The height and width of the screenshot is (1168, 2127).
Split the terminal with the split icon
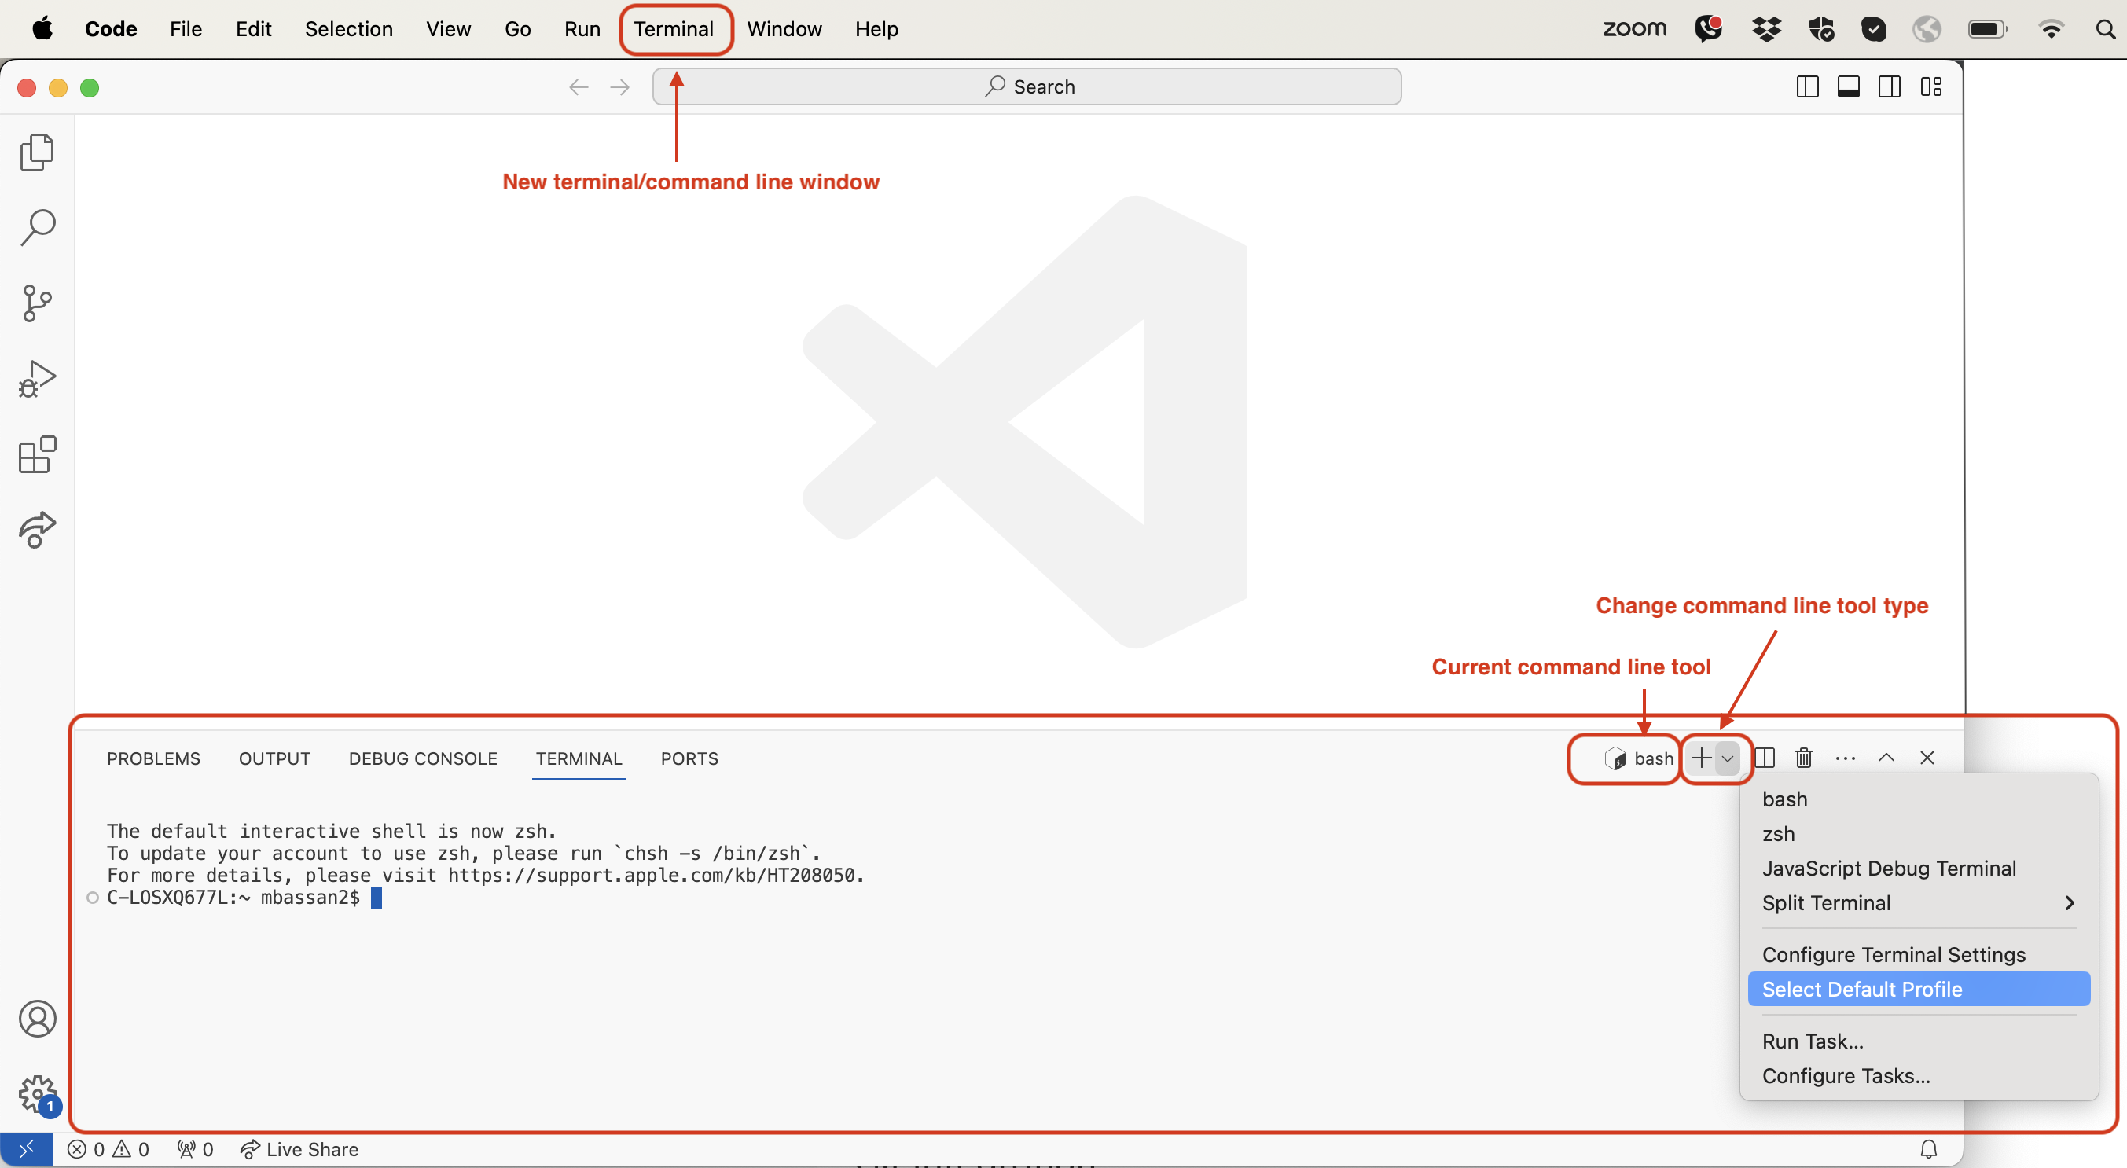tap(1764, 758)
